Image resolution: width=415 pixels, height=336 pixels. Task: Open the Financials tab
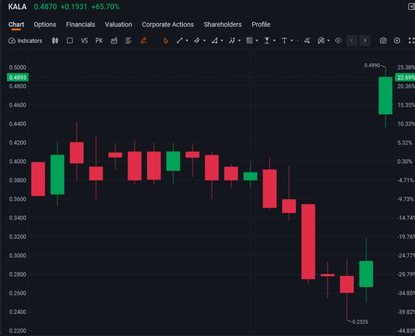81,24
